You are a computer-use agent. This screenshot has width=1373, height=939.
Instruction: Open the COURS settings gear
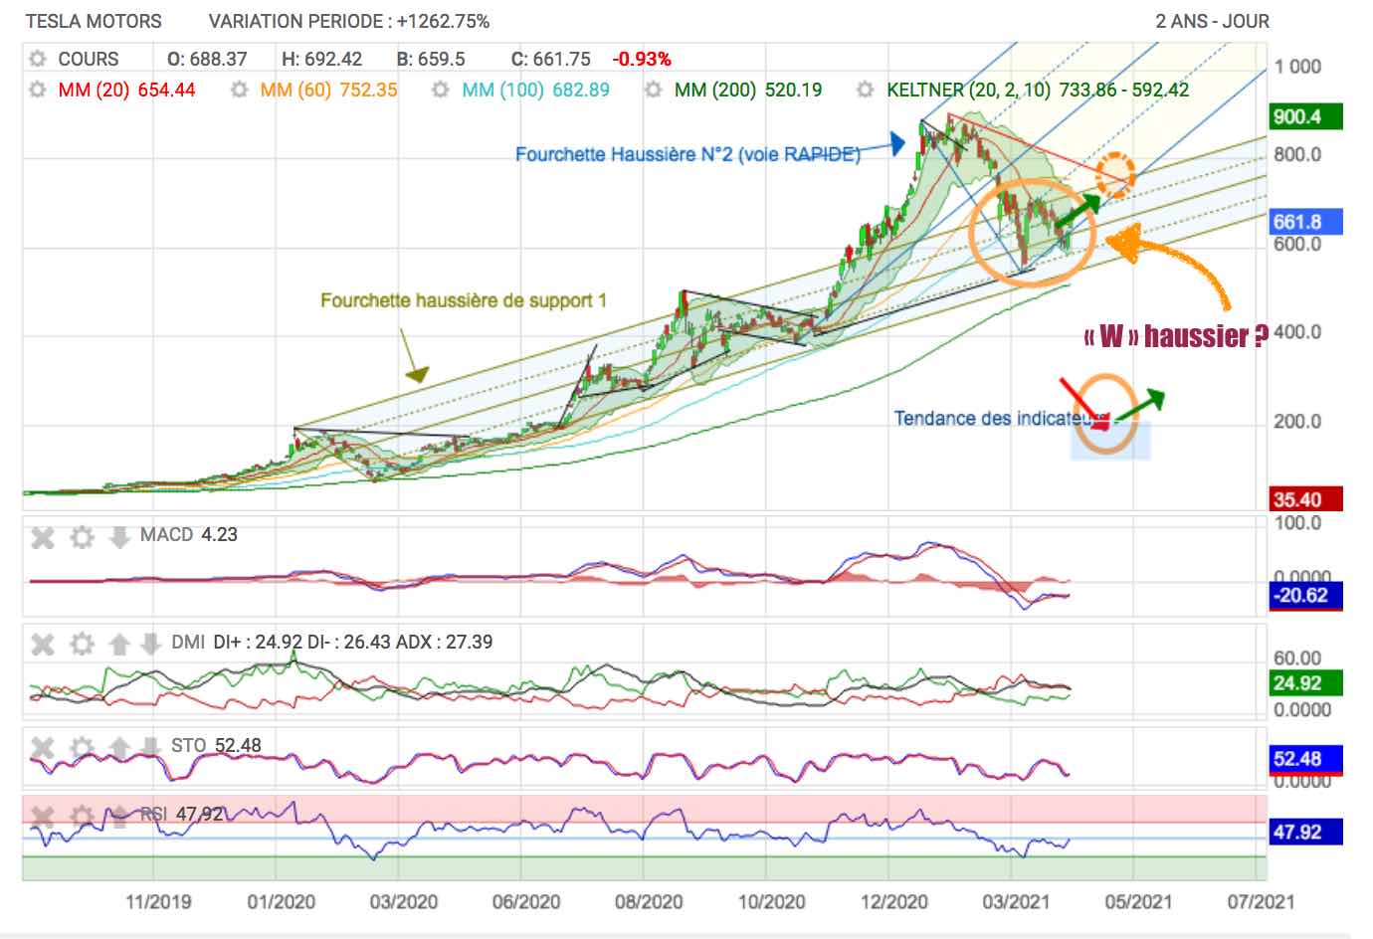(x=38, y=59)
